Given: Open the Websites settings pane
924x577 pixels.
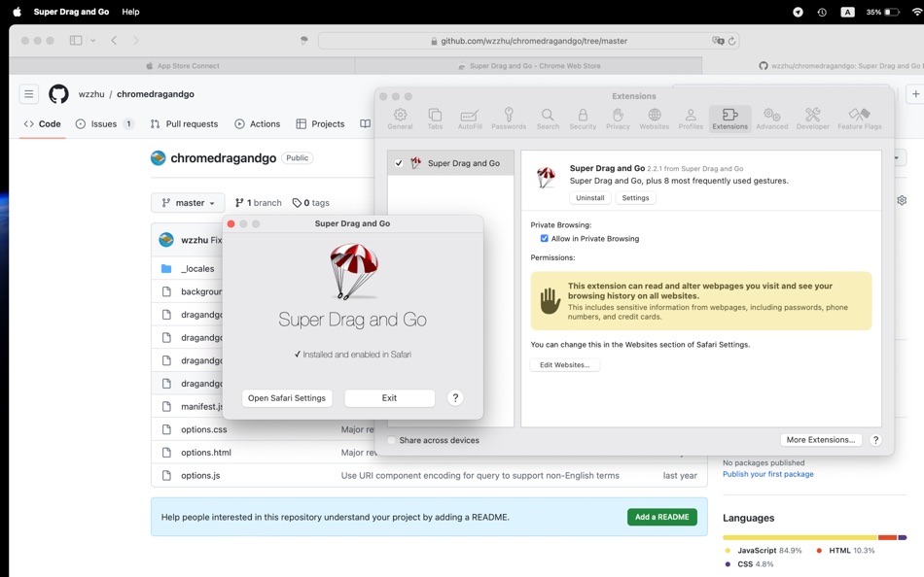Looking at the screenshot, I should click(655, 119).
